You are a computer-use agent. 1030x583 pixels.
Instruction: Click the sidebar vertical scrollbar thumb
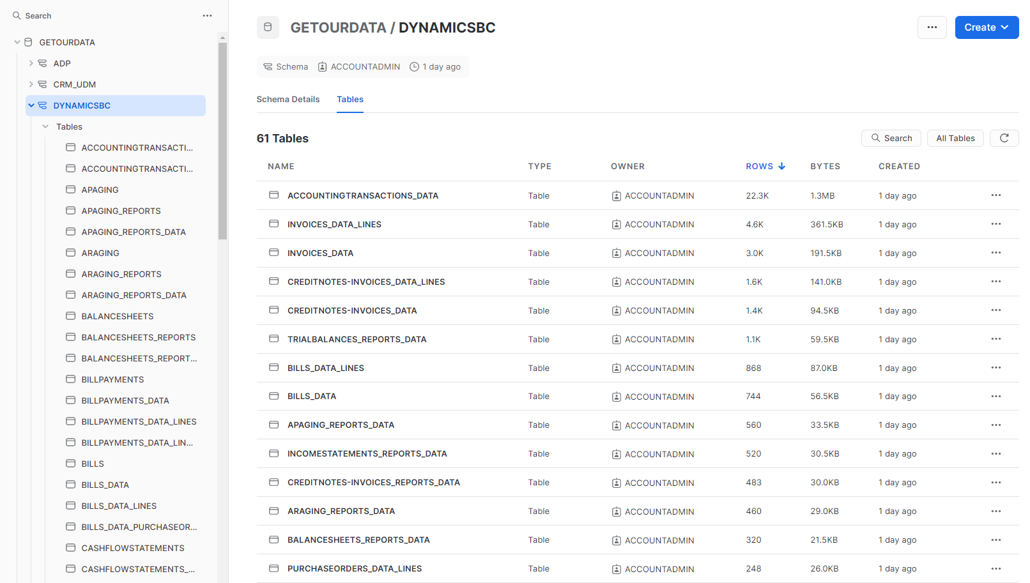[222, 140]
